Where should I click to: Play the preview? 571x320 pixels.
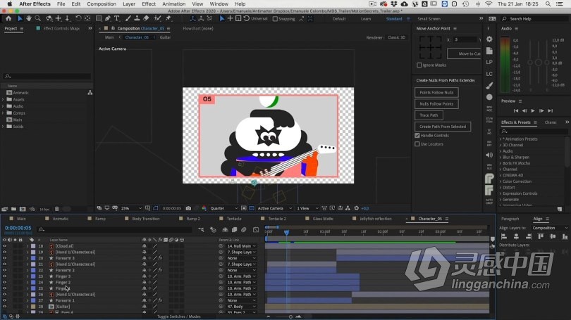point(533,111)
